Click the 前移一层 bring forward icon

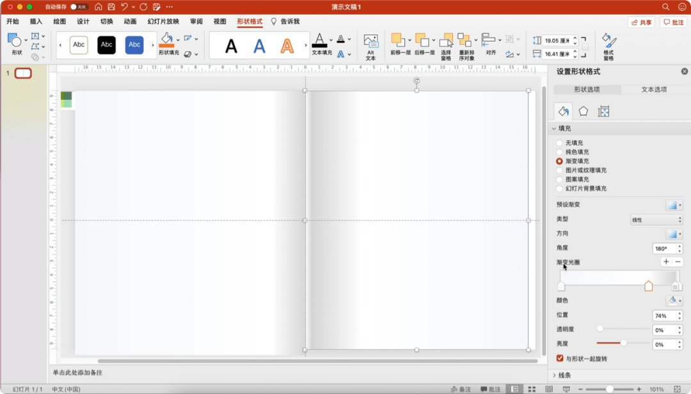point(397,41)
